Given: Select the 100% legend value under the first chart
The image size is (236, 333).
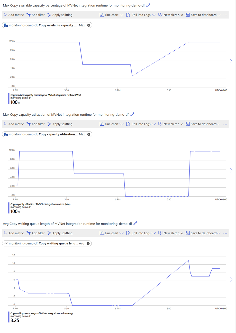Looking at the screenshot, I should (x=14, y=102).
